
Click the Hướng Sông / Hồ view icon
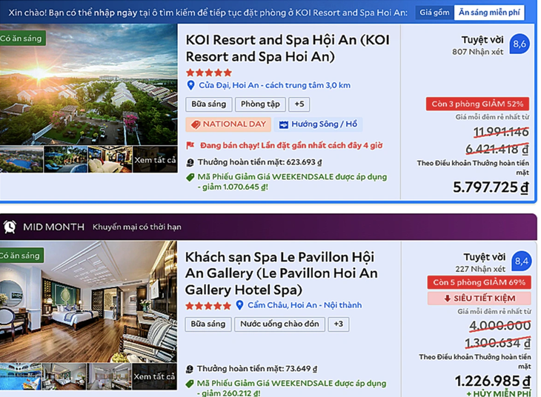(283, 124)
